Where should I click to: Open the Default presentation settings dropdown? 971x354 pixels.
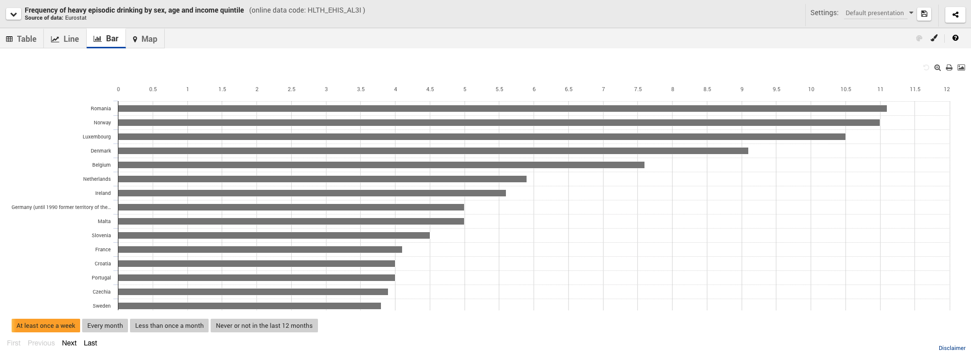[x=879, y=13]
